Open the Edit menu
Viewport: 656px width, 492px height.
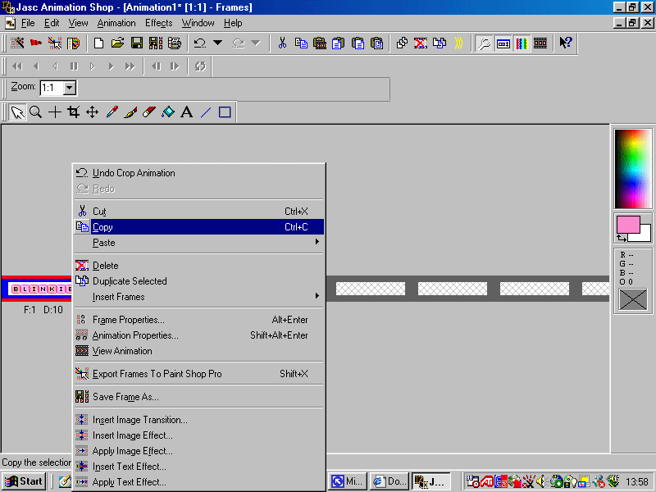click(x=52, y=23)
